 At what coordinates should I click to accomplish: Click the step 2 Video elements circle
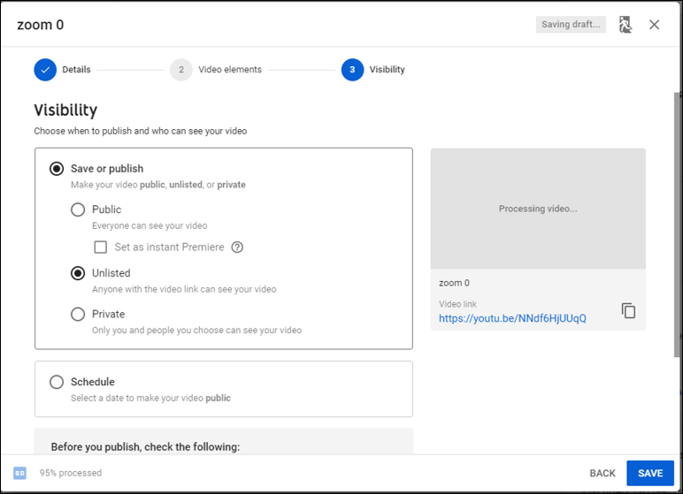pyautogui.click(x=180, y=70)
